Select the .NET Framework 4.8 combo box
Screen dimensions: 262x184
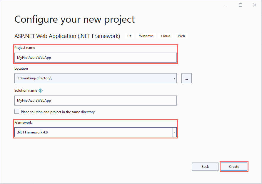(94, 132)
